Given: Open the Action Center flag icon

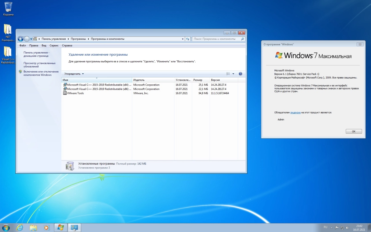Looking at the screenshot, I should tap(337, 228).
